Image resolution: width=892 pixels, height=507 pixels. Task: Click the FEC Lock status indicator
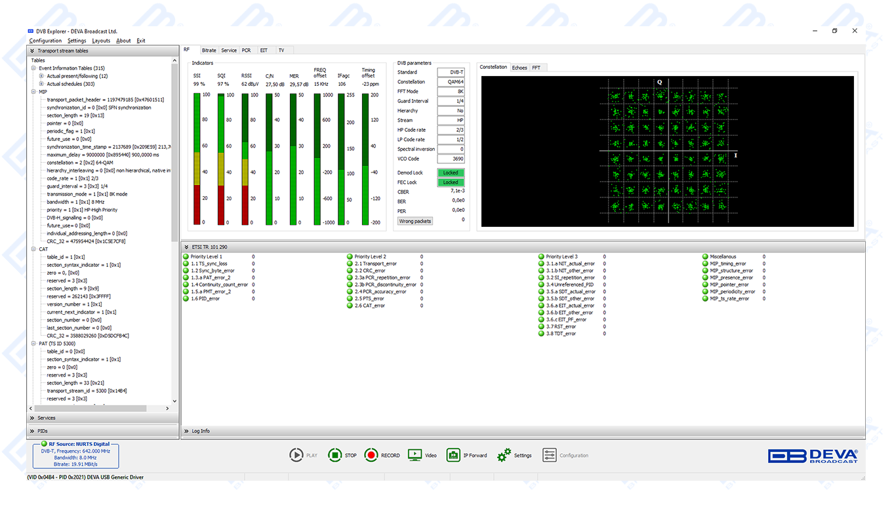point(451,182)
